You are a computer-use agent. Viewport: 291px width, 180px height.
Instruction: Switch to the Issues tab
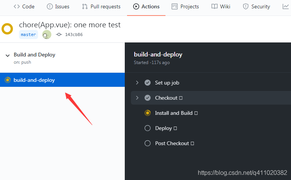[57, 6]
